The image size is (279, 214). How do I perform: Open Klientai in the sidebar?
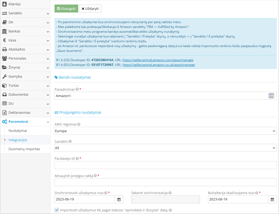tap(25, 4)
